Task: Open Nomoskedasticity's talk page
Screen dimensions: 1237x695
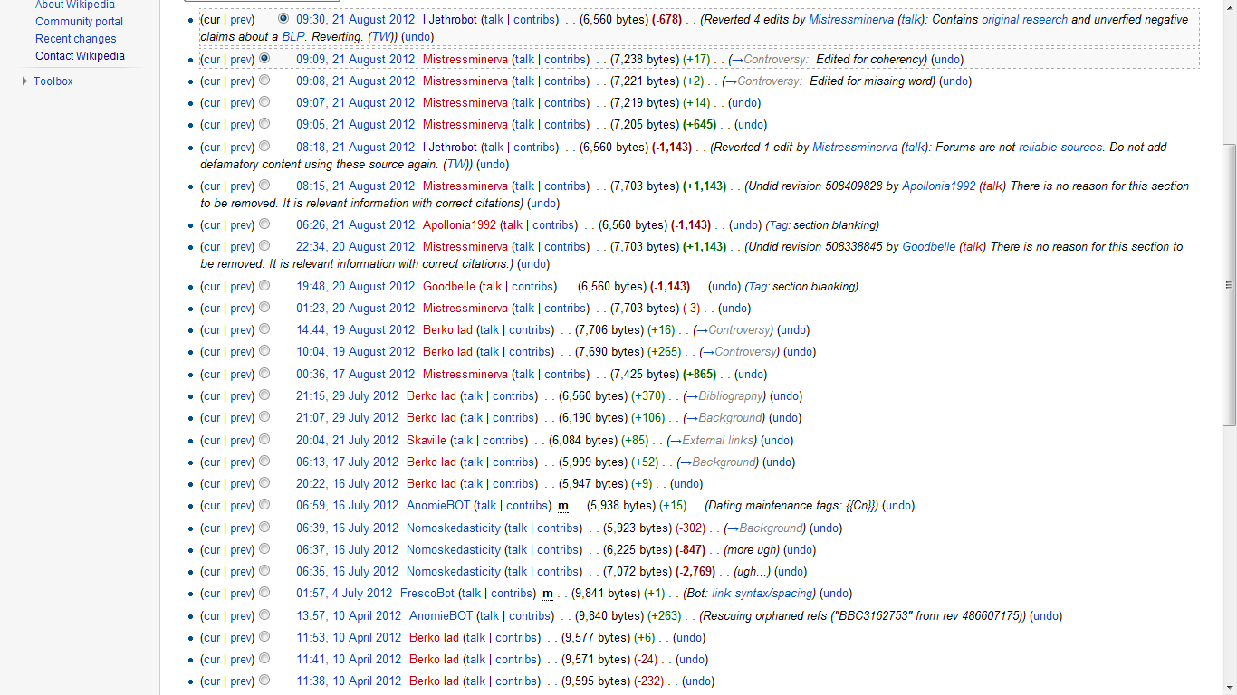Action: [x=516, y=528]
